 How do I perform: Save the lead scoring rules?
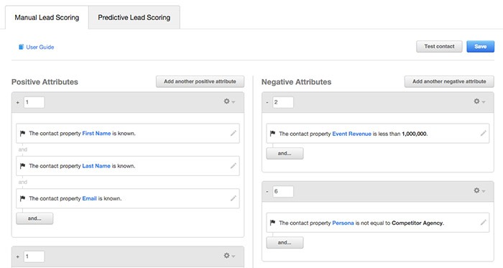click(x=480, y=47)
